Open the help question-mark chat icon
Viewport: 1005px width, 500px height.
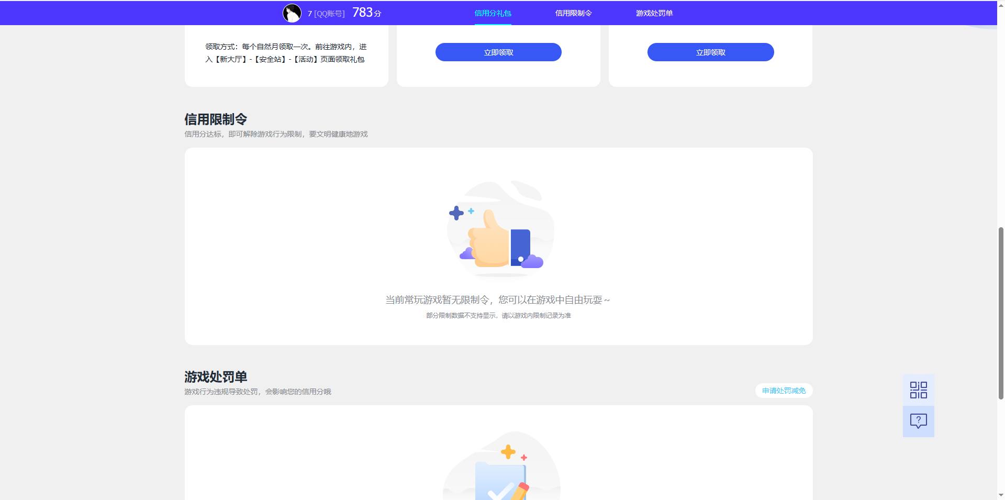pyautogui.click(x=918, y=421)
